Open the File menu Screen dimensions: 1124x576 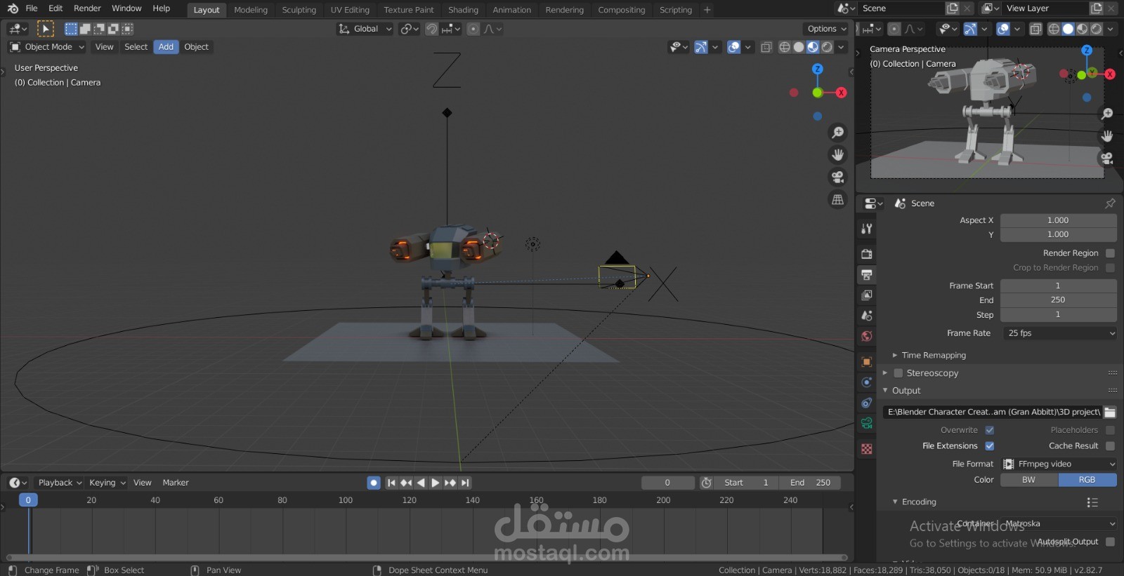pyautogui.click(x=32, y=8)
